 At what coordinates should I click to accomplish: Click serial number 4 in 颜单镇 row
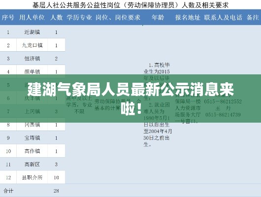tap(8, 72)
